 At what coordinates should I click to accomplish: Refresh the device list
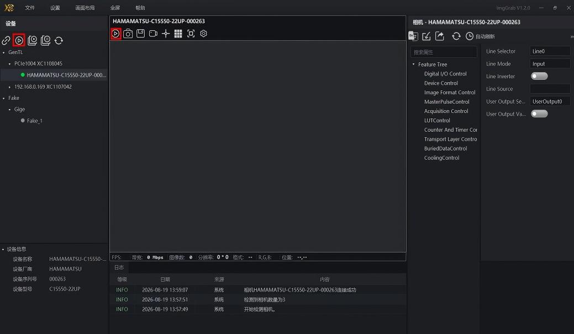pos(59,41)
